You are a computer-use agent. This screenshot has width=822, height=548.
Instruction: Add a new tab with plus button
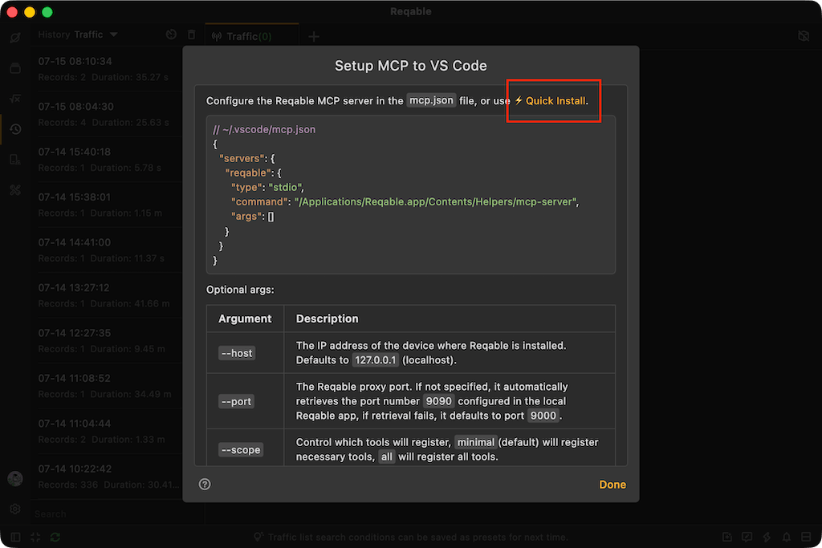(x=314, y=36)
